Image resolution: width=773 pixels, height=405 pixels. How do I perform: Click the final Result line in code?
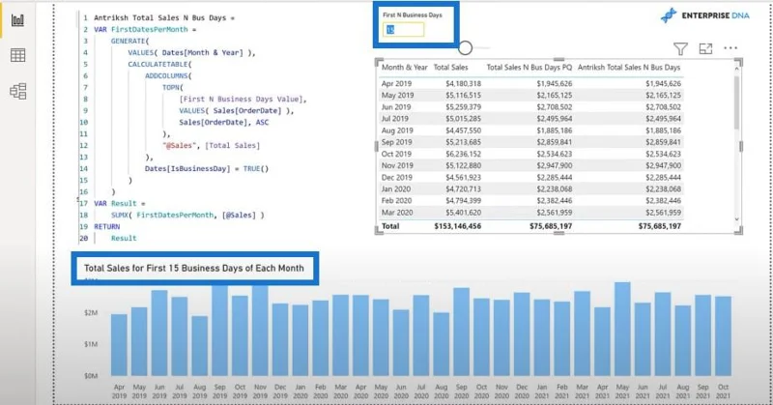pos(124,238)
